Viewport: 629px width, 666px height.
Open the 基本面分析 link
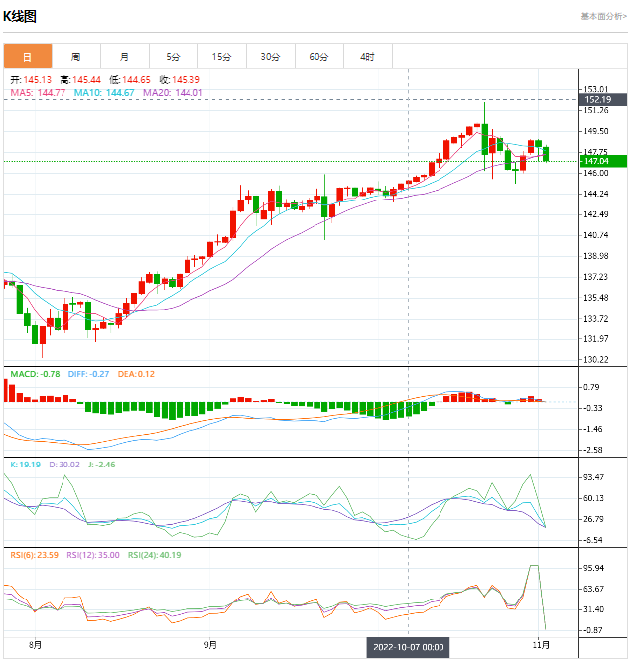pos(603,16)
